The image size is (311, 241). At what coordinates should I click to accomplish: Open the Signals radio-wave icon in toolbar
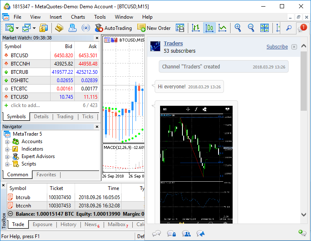(x=86, y=28)
